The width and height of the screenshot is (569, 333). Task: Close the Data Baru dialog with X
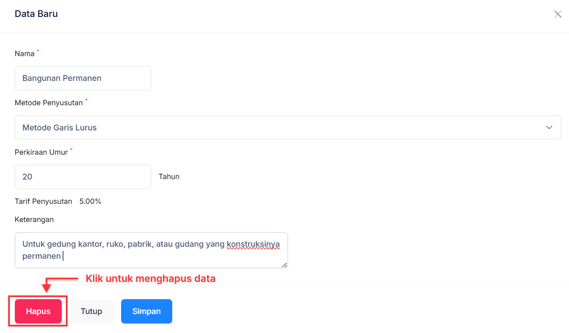click(557, 14)
